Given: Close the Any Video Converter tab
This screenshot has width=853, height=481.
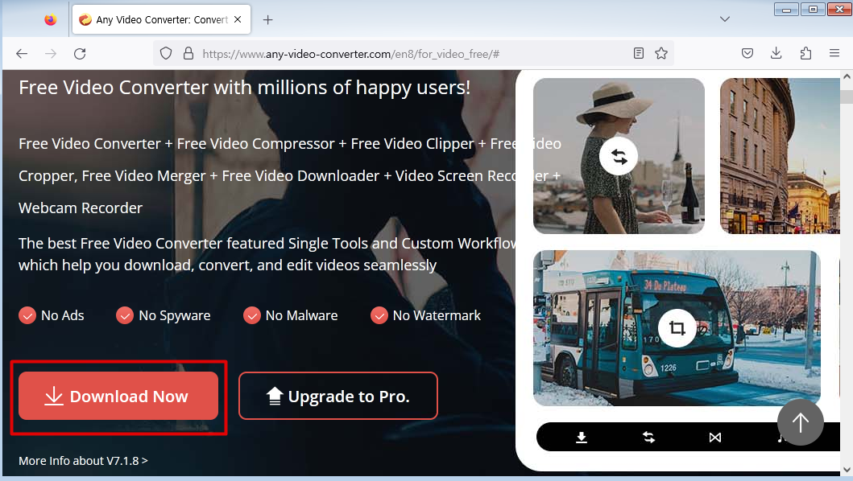Looking at the screenshot, I should click(x=238, y=19).
